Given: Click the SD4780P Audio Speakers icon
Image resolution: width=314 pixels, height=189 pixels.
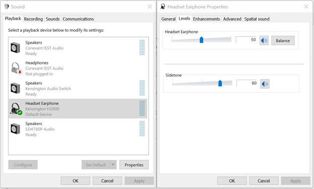Looking at the screenshot, I should [x=15, y=129].
